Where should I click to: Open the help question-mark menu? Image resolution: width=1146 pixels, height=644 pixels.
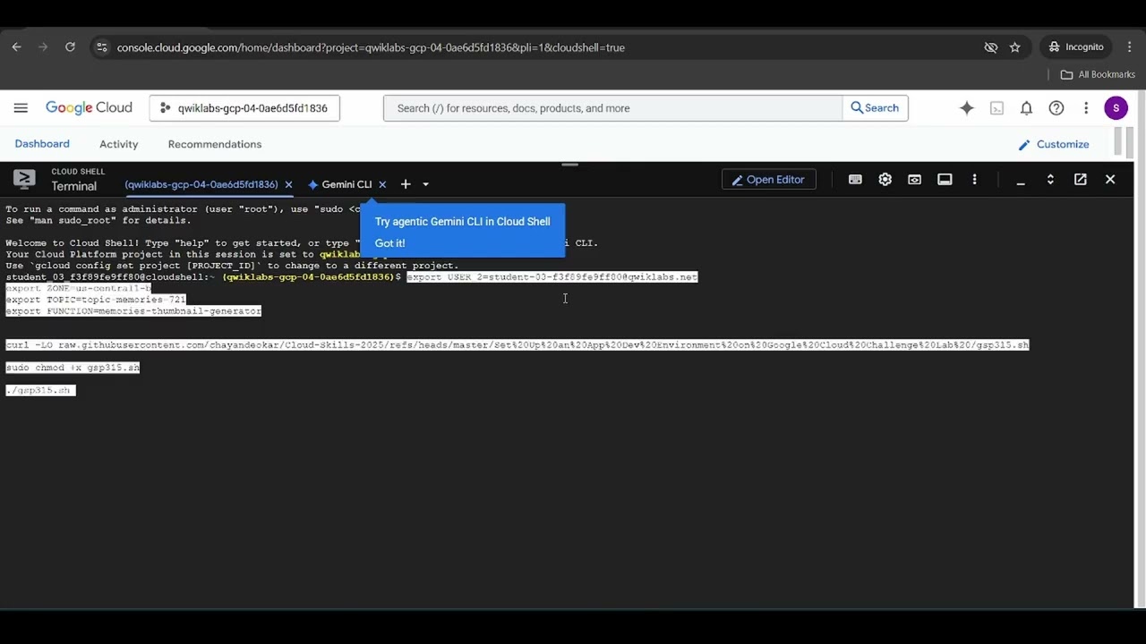coord(1056,108)
